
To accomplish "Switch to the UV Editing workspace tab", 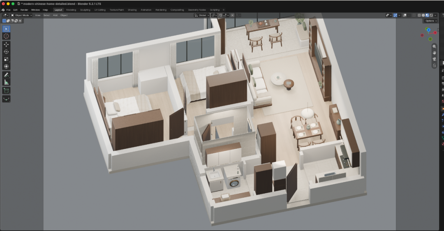I will [x=100, y=9].
